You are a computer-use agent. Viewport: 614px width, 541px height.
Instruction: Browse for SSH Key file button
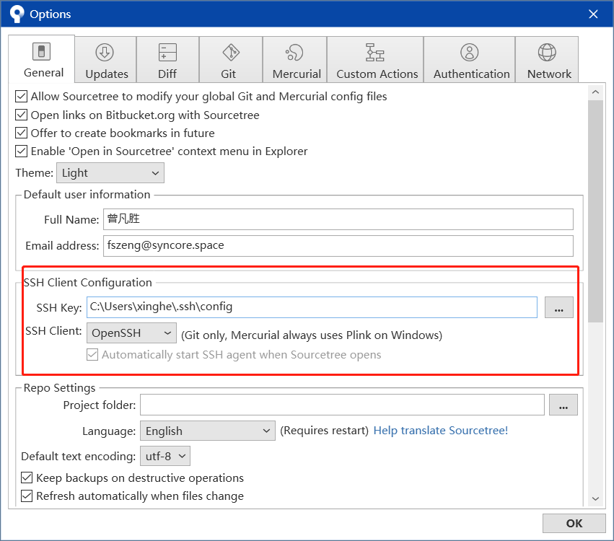pyautogui.click(x=558, y=307)
